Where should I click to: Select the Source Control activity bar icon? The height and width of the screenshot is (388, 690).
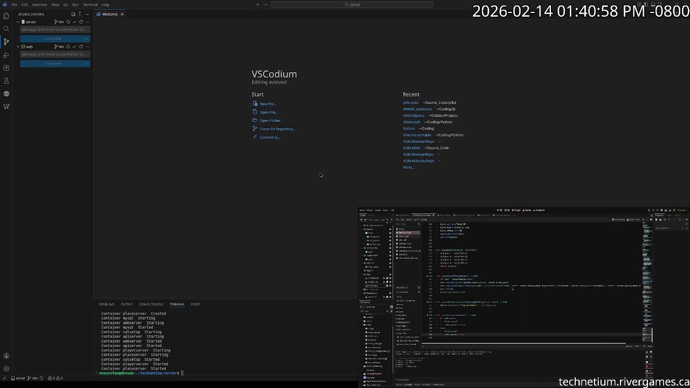(6, 41)
